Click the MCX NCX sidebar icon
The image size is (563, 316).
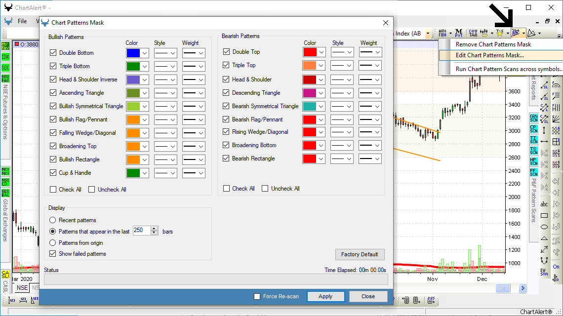pos(5,171)
